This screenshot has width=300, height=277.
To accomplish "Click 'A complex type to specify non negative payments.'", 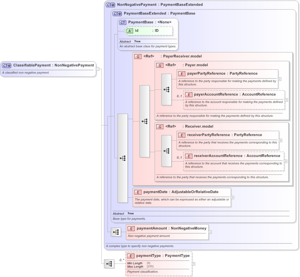I will [140, 246].
